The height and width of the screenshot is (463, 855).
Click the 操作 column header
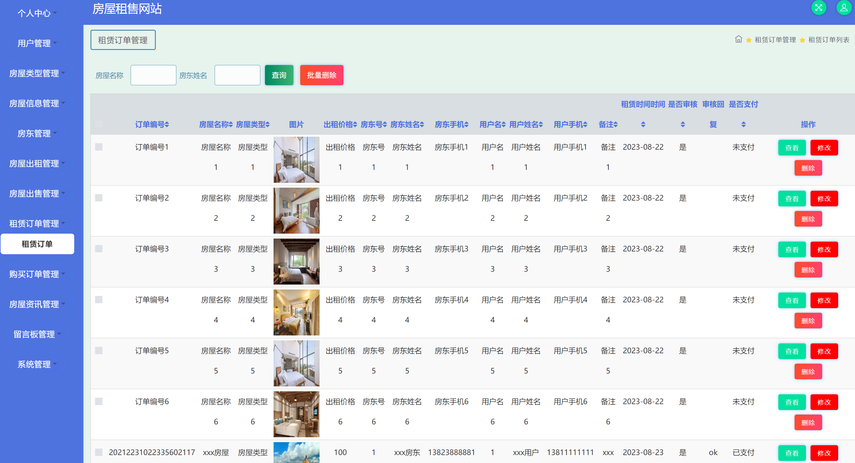(x=808, y=124)
